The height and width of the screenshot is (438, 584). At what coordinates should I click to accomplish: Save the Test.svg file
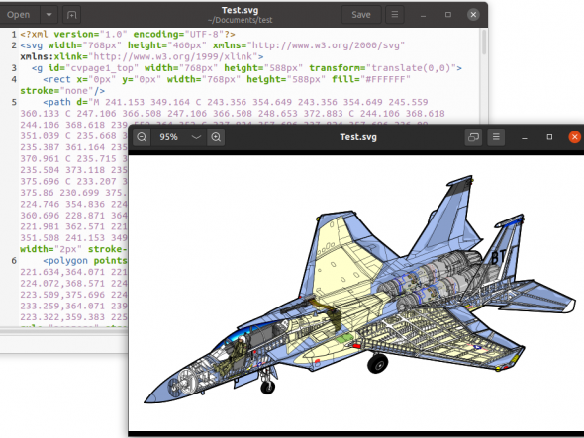click(x=361, y=15)
